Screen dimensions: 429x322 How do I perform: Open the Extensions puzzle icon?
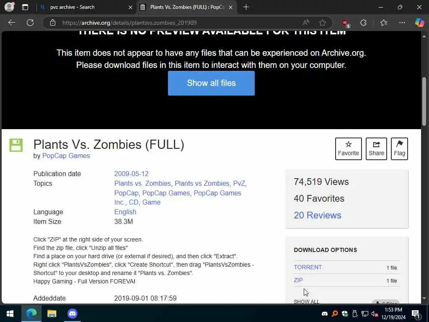tap(363, 23)
